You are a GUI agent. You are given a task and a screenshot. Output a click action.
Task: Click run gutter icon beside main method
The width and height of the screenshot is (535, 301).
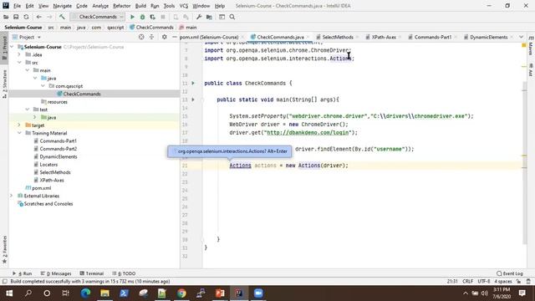[x=193, y=99]
